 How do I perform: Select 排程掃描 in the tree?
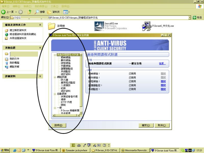(x=66, y=63)
